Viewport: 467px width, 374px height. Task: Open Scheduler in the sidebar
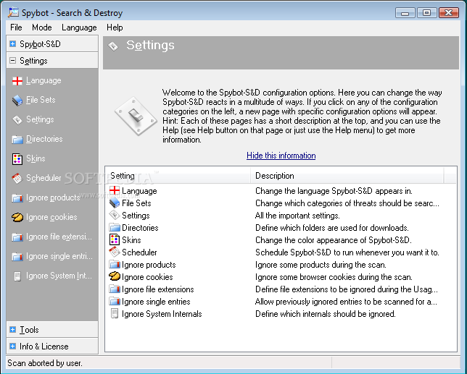click(x=44, y=178)
